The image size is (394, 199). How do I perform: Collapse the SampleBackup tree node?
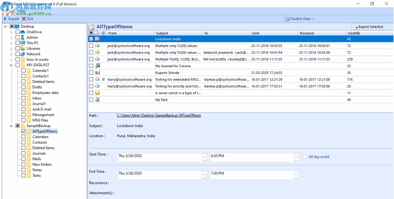click(10, 126)
